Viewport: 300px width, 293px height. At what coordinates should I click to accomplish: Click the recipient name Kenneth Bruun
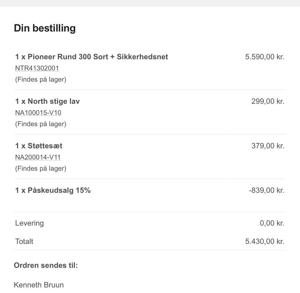pos(39,285)
